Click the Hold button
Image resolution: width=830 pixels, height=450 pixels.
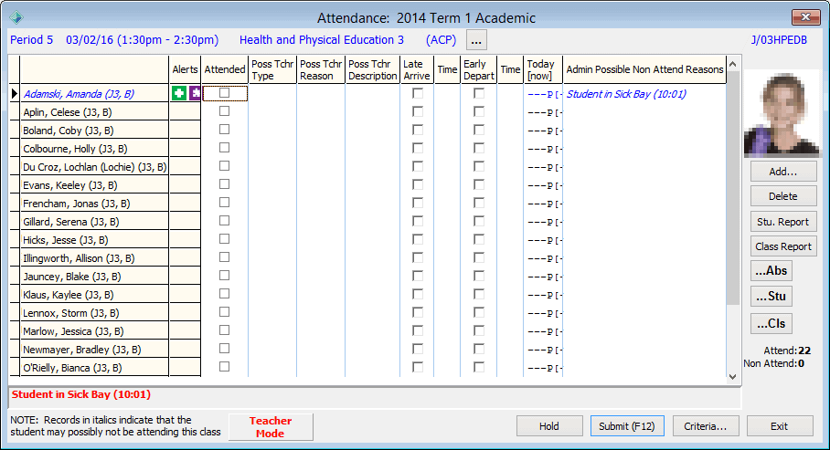[549, 426]
